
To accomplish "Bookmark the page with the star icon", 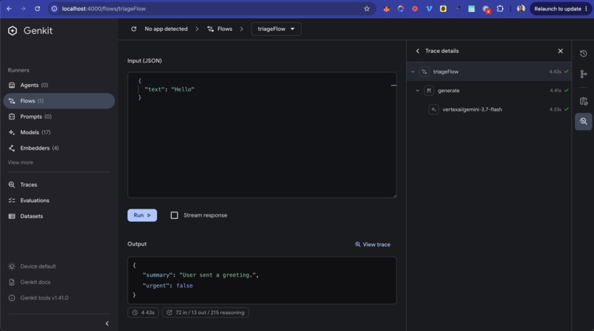I will 367,9.
